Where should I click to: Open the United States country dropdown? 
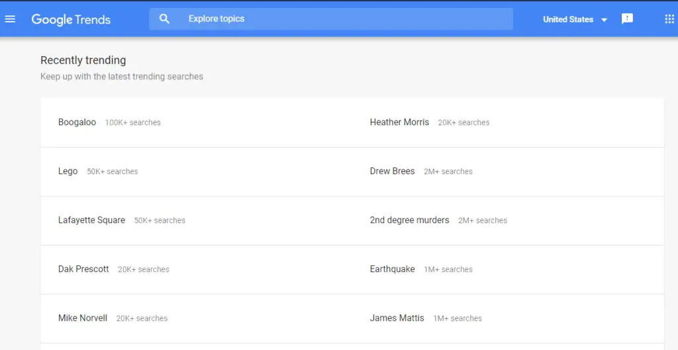pos(575,19)
